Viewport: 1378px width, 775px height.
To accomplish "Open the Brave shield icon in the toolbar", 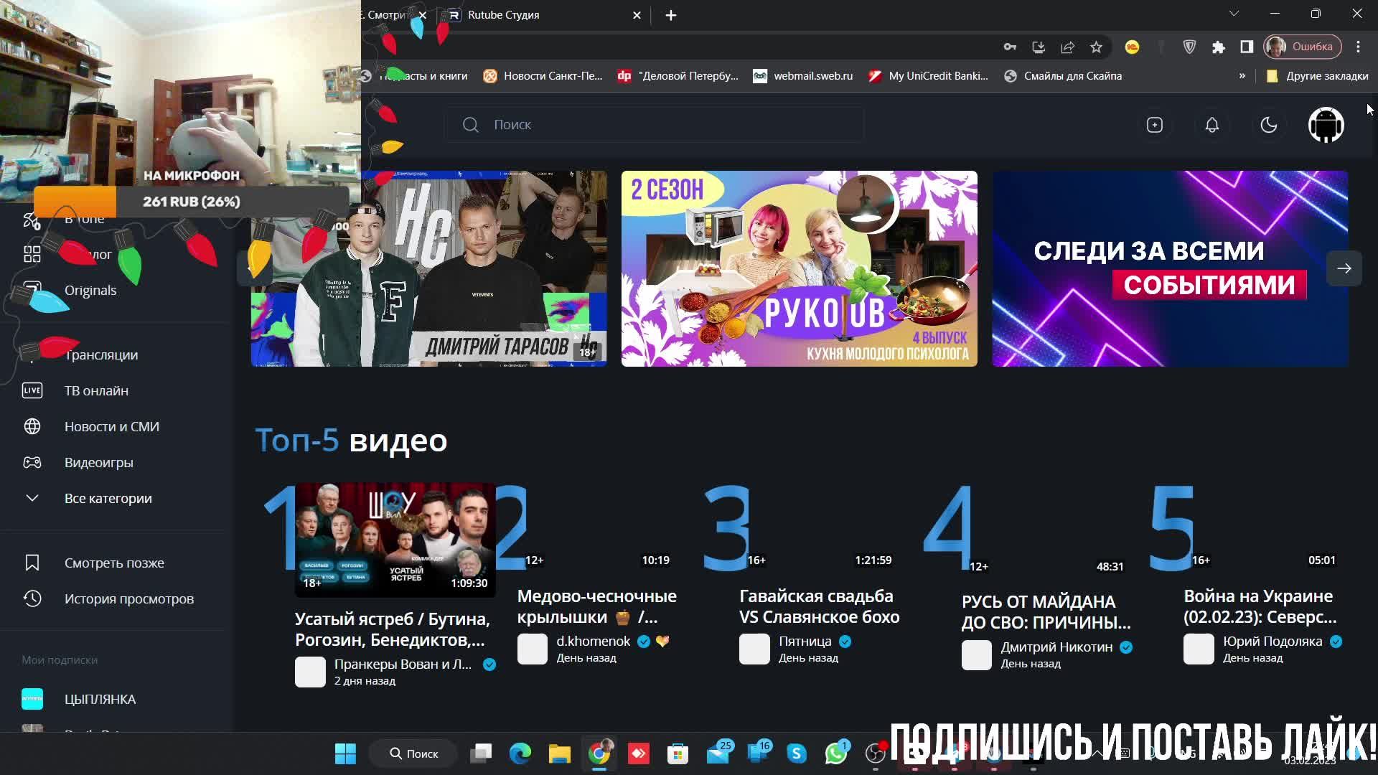I will click(1189, 47).
